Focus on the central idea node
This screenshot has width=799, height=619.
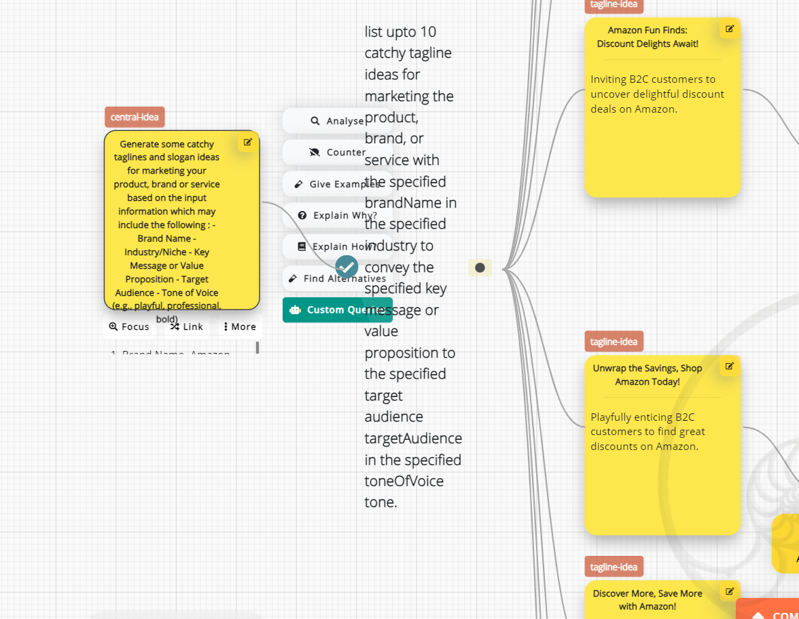point(129,327)
